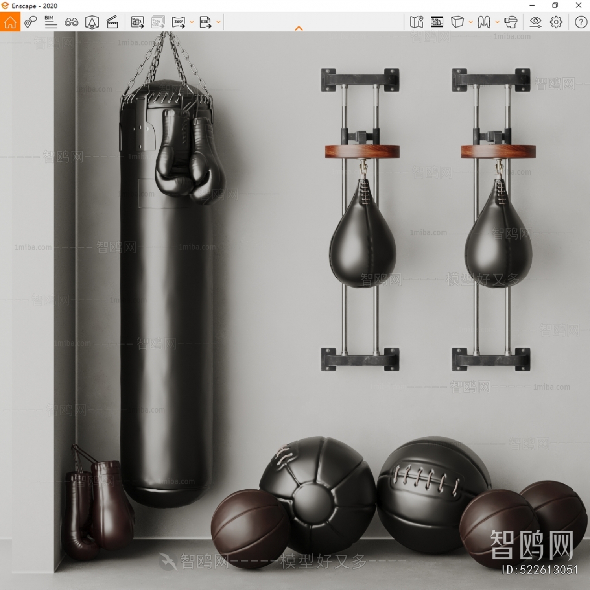
Task: Collapse toolbar using orange chevron
Action: click(x=299, y=28)
